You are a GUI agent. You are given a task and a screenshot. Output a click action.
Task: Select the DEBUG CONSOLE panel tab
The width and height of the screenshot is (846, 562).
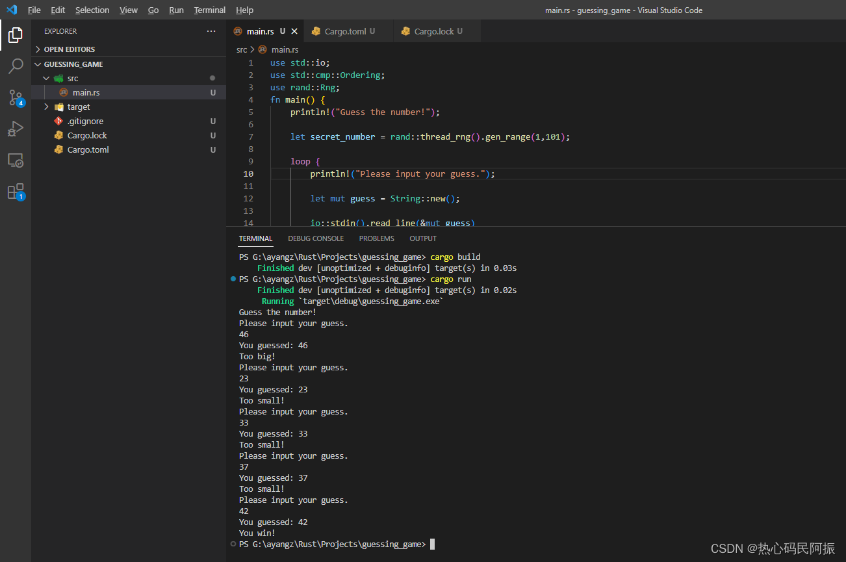pos(316,238)
